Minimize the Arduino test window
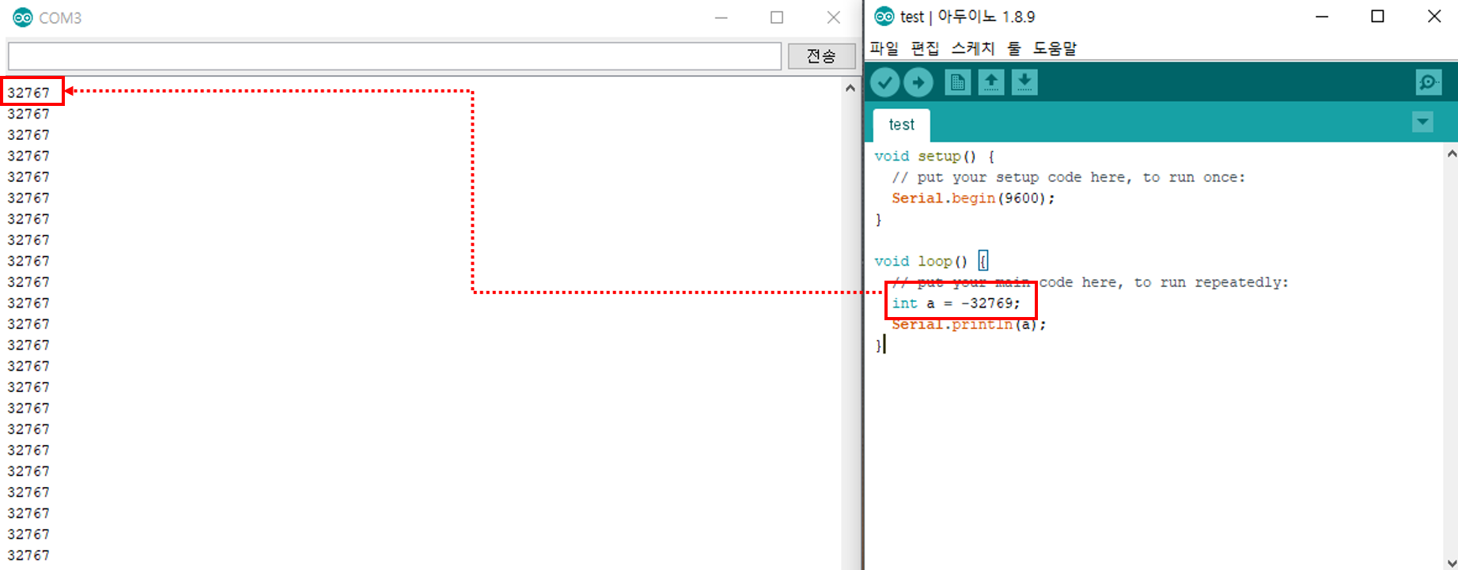 pyautogui.click(x=1321, y=17)
